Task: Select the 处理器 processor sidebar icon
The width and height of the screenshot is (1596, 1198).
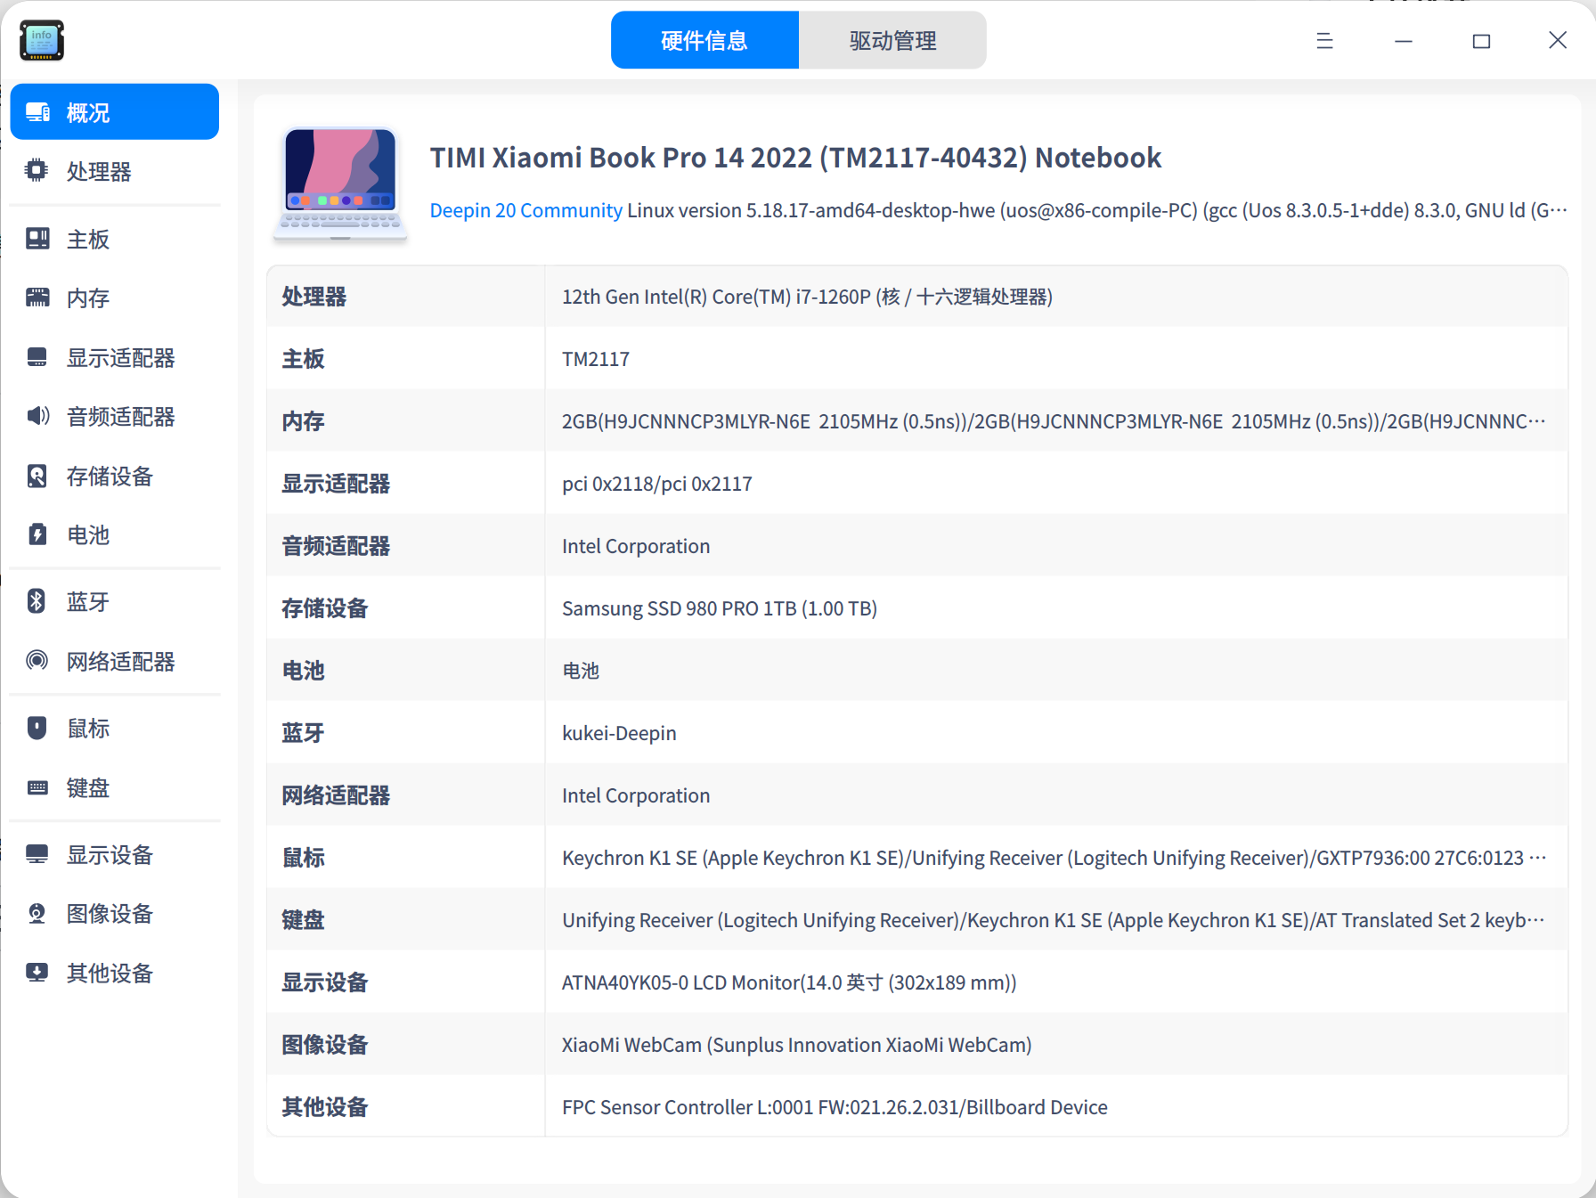Action: (36, 171)
